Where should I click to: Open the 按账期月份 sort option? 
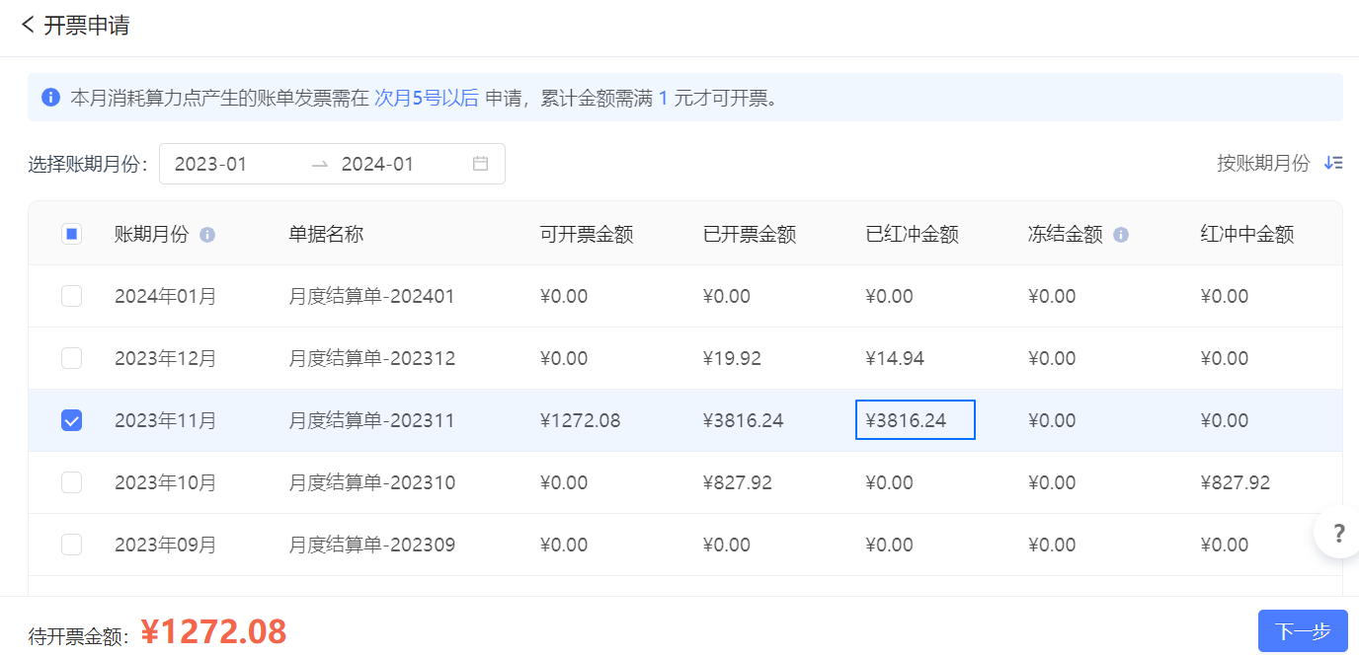[1263, 164]
